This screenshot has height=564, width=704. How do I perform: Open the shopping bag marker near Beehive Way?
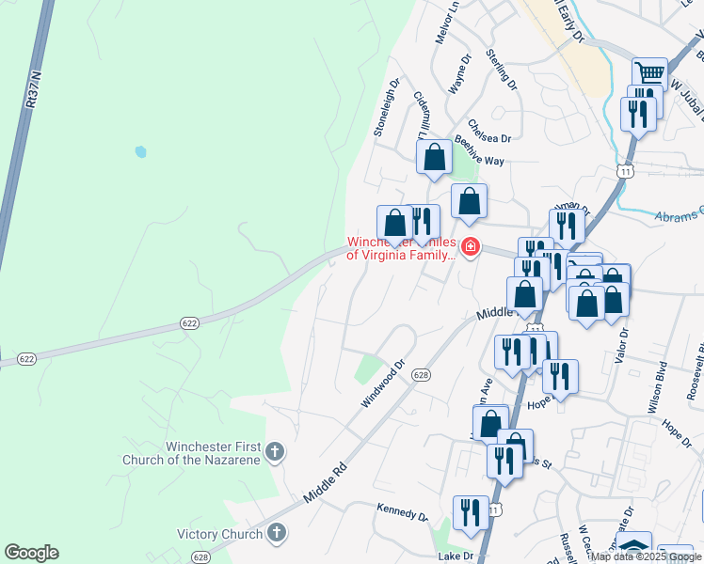pyautogui.click(x=434, y=158)
